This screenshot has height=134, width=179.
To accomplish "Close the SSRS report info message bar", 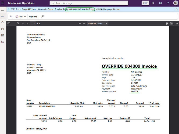I will [x=177, y=9].
